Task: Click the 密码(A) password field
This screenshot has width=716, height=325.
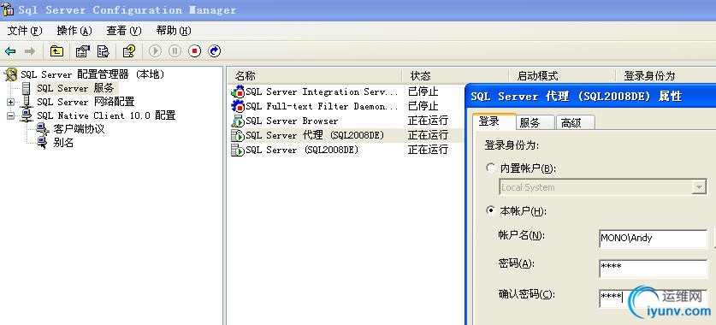Action: tap(653, 268)
